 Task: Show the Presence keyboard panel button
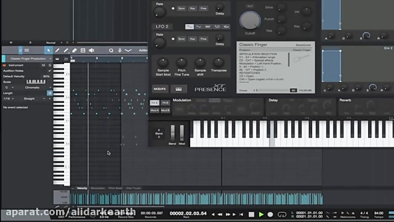[179, 89]
